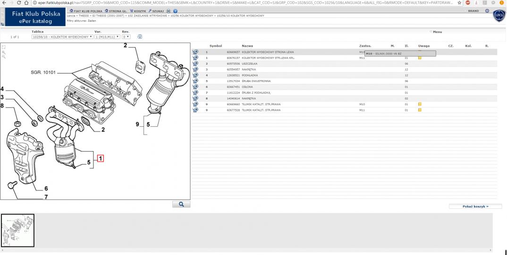Open note icon for part 60669660
507x255 pixels.
click(x=420, y=104)
